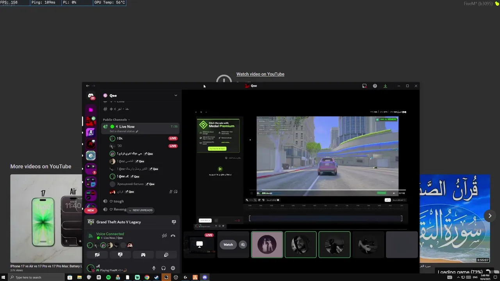
Task: Select the round blue 'e' server icon
Action: [91, 155]
